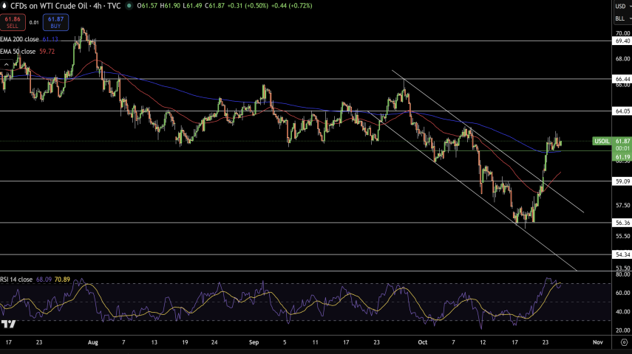Click the 0.01 spread value field

point(34,22)
